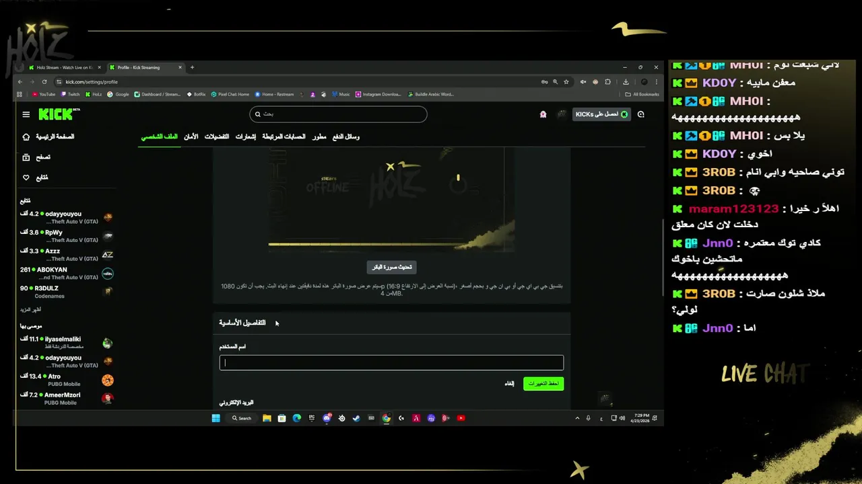Open the YouTube icon on the taskbar

461,418
